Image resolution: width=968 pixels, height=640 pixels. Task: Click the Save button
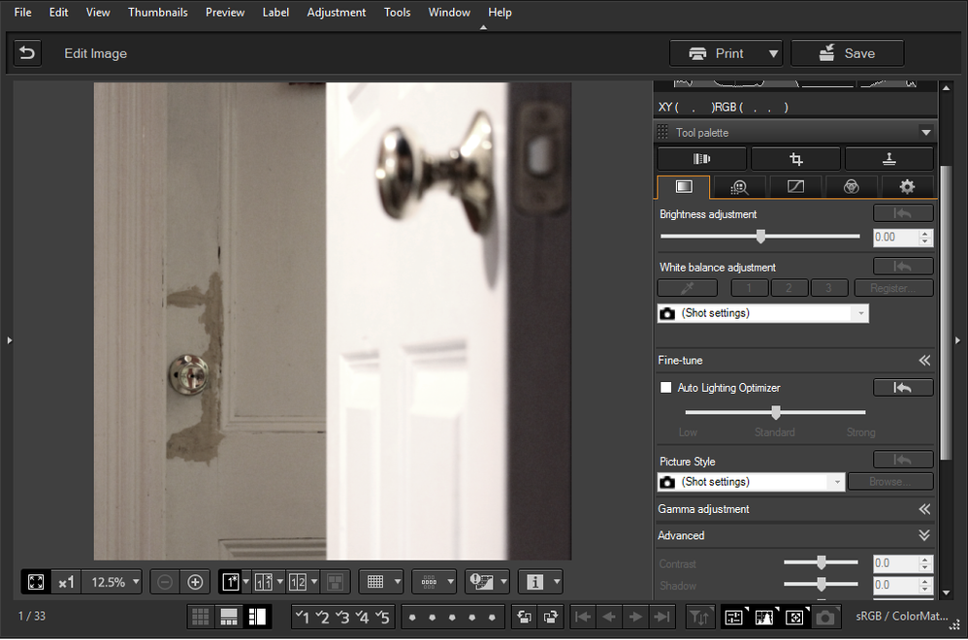pyautogui.click(x=847, y=53)
